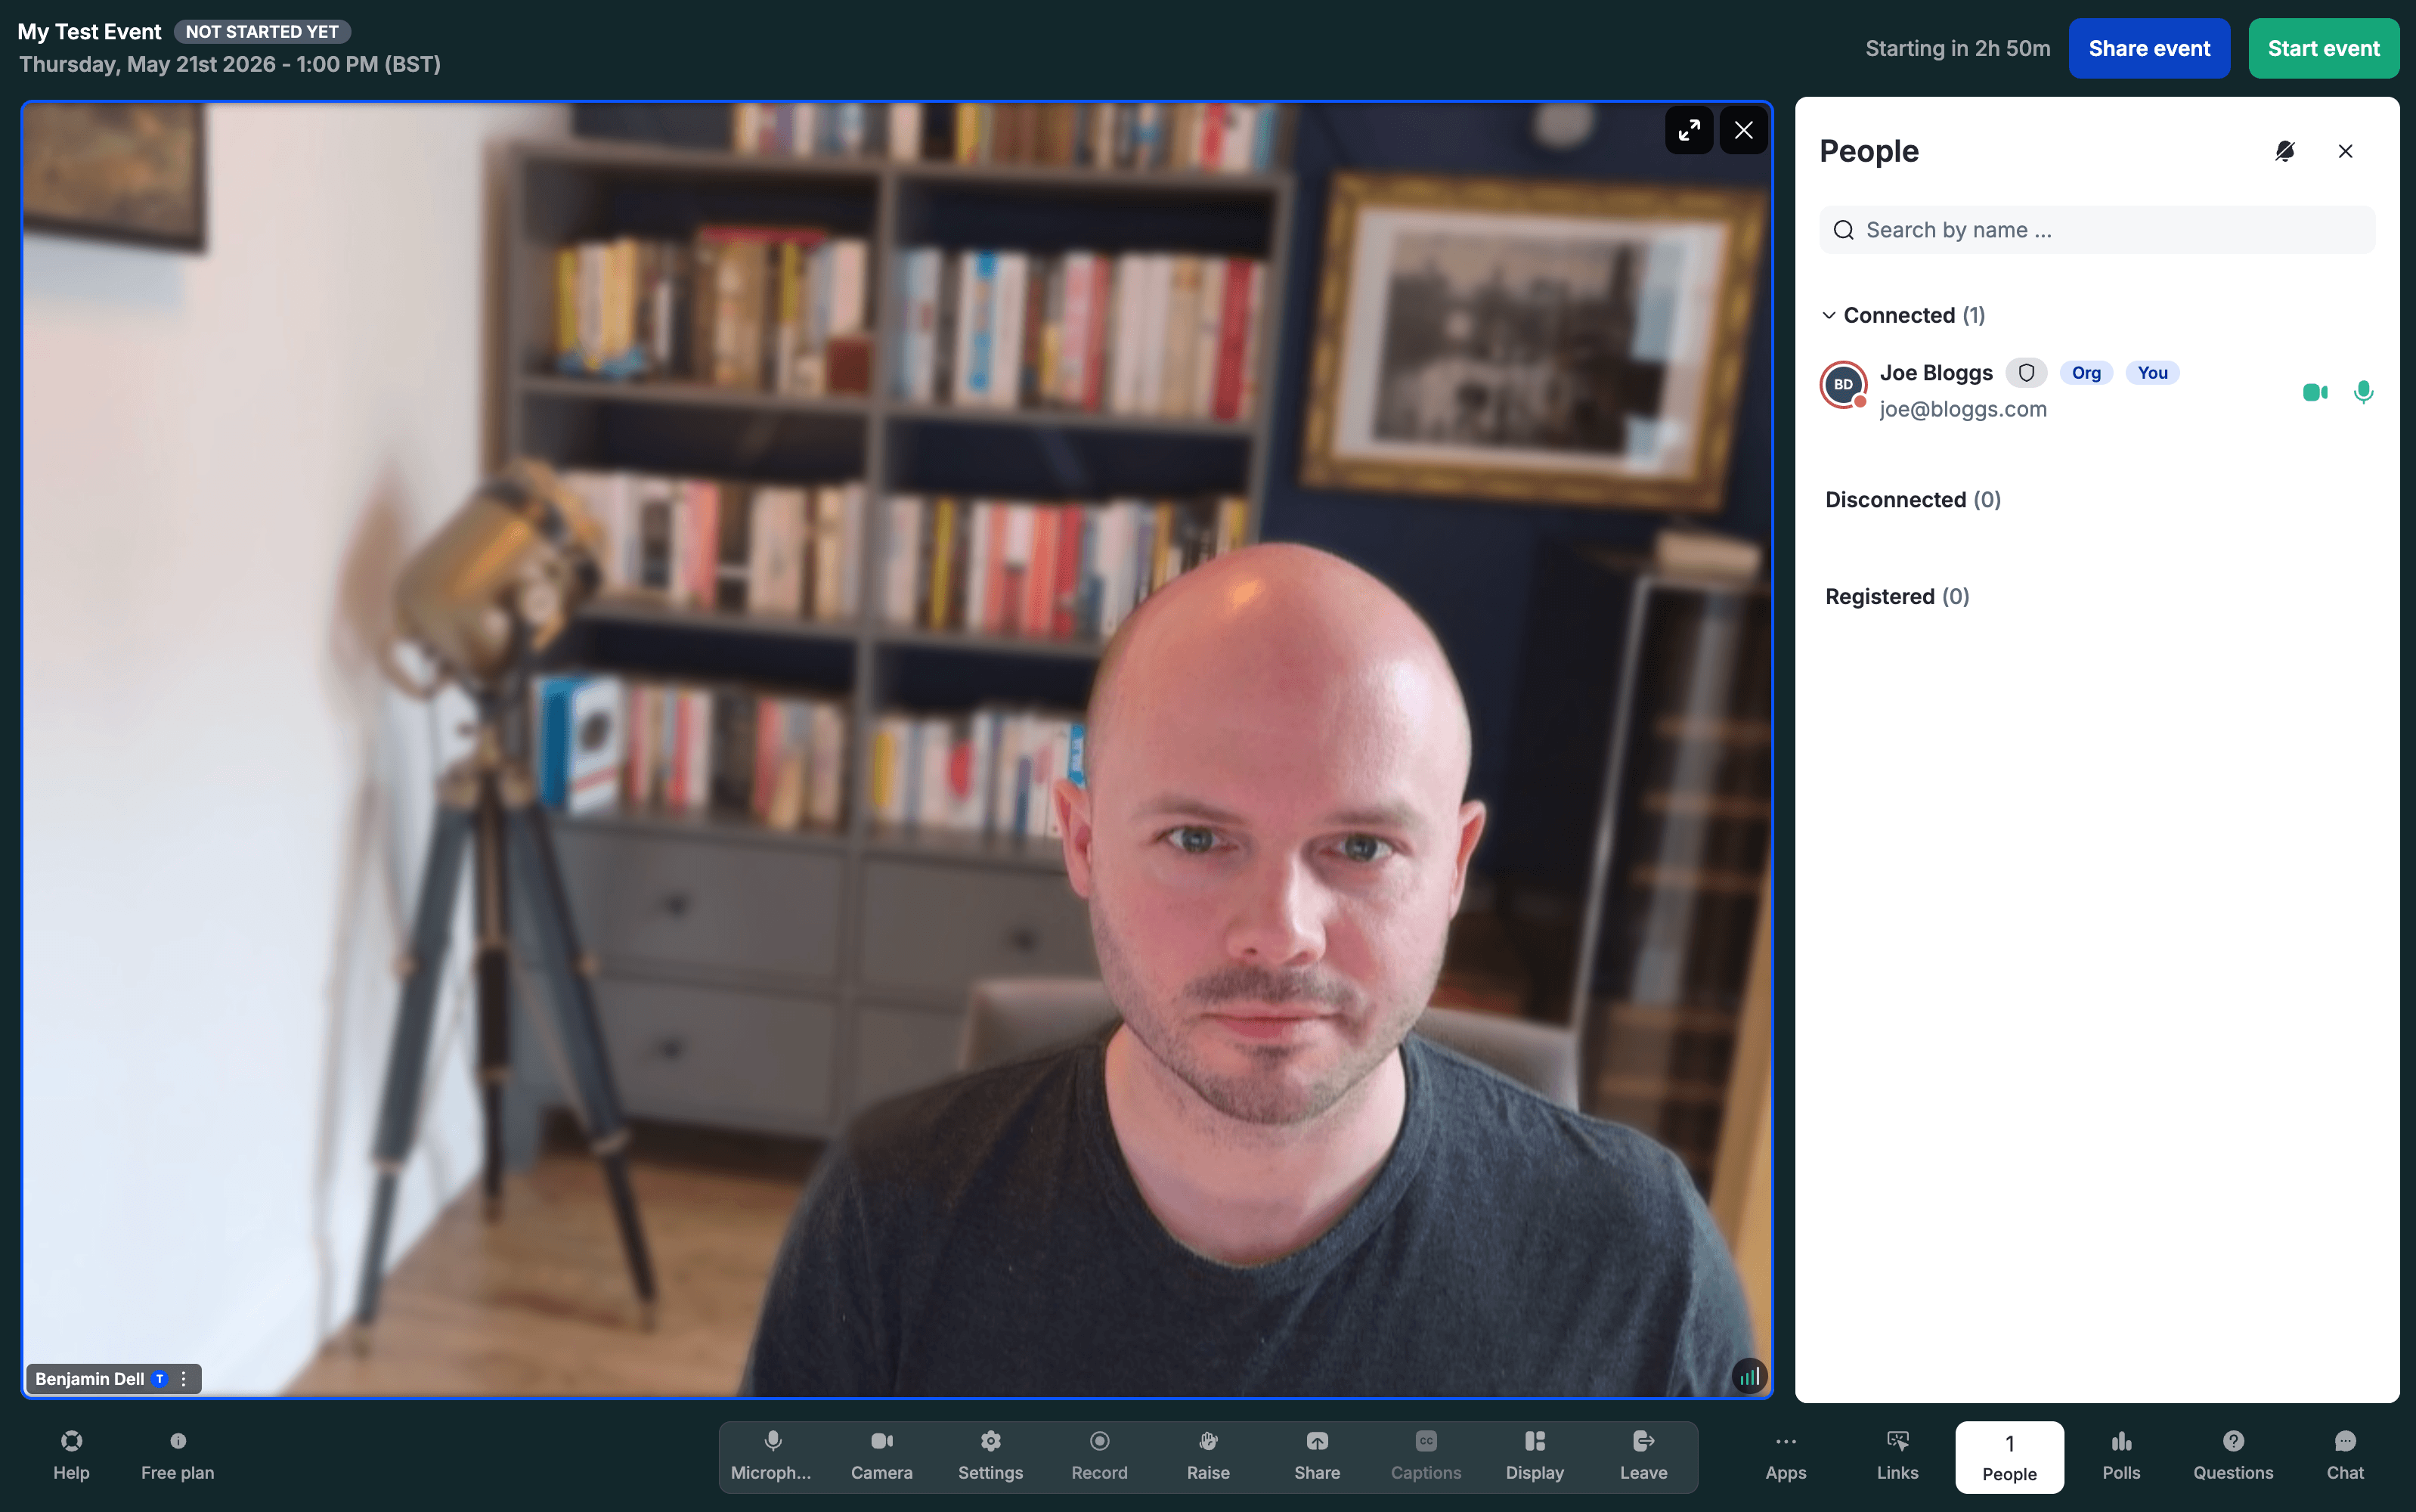The height and width of the screenshot is (1512, 2416).
Task: Open the Record control
Action: (1099, 1456)
